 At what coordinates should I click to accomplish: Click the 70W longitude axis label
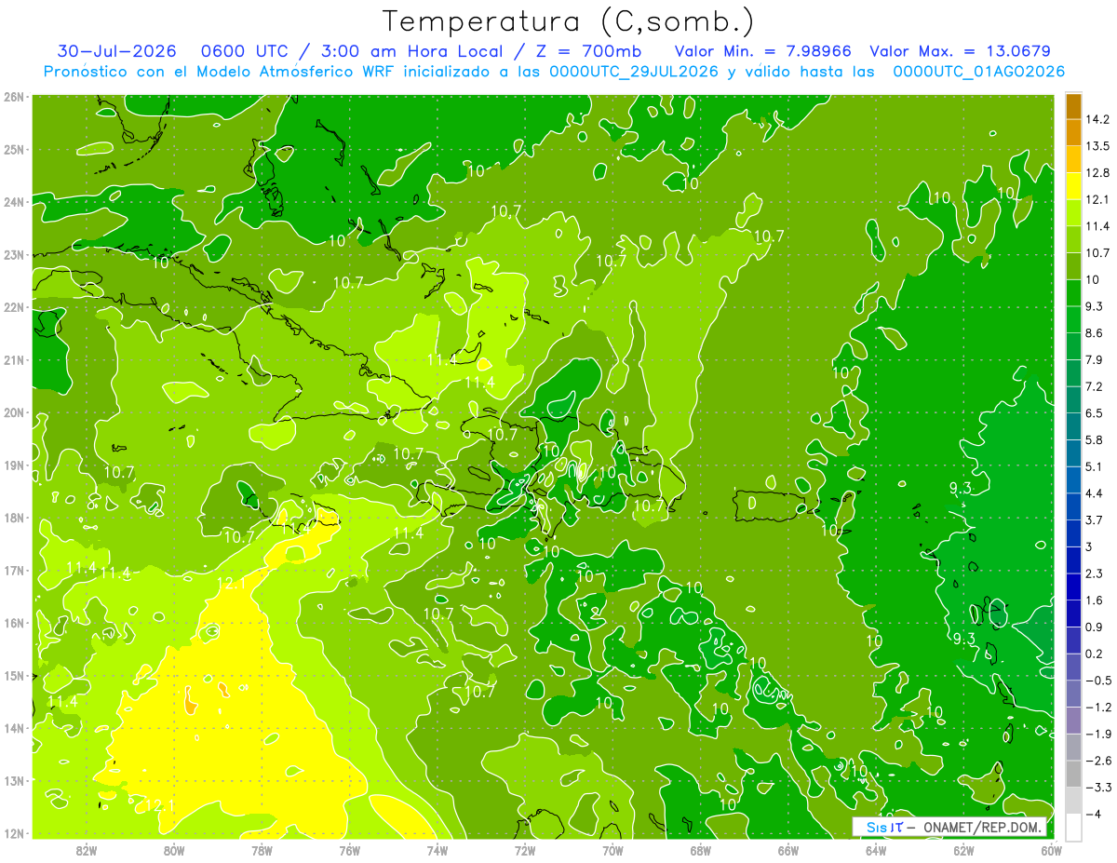(612, 850)
